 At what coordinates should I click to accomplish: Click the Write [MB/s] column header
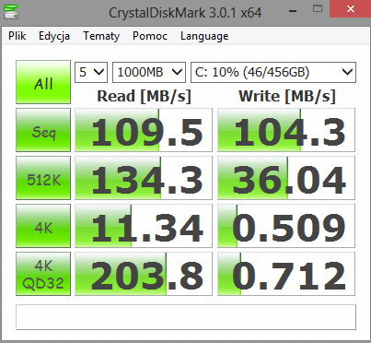tap(287, 96)
